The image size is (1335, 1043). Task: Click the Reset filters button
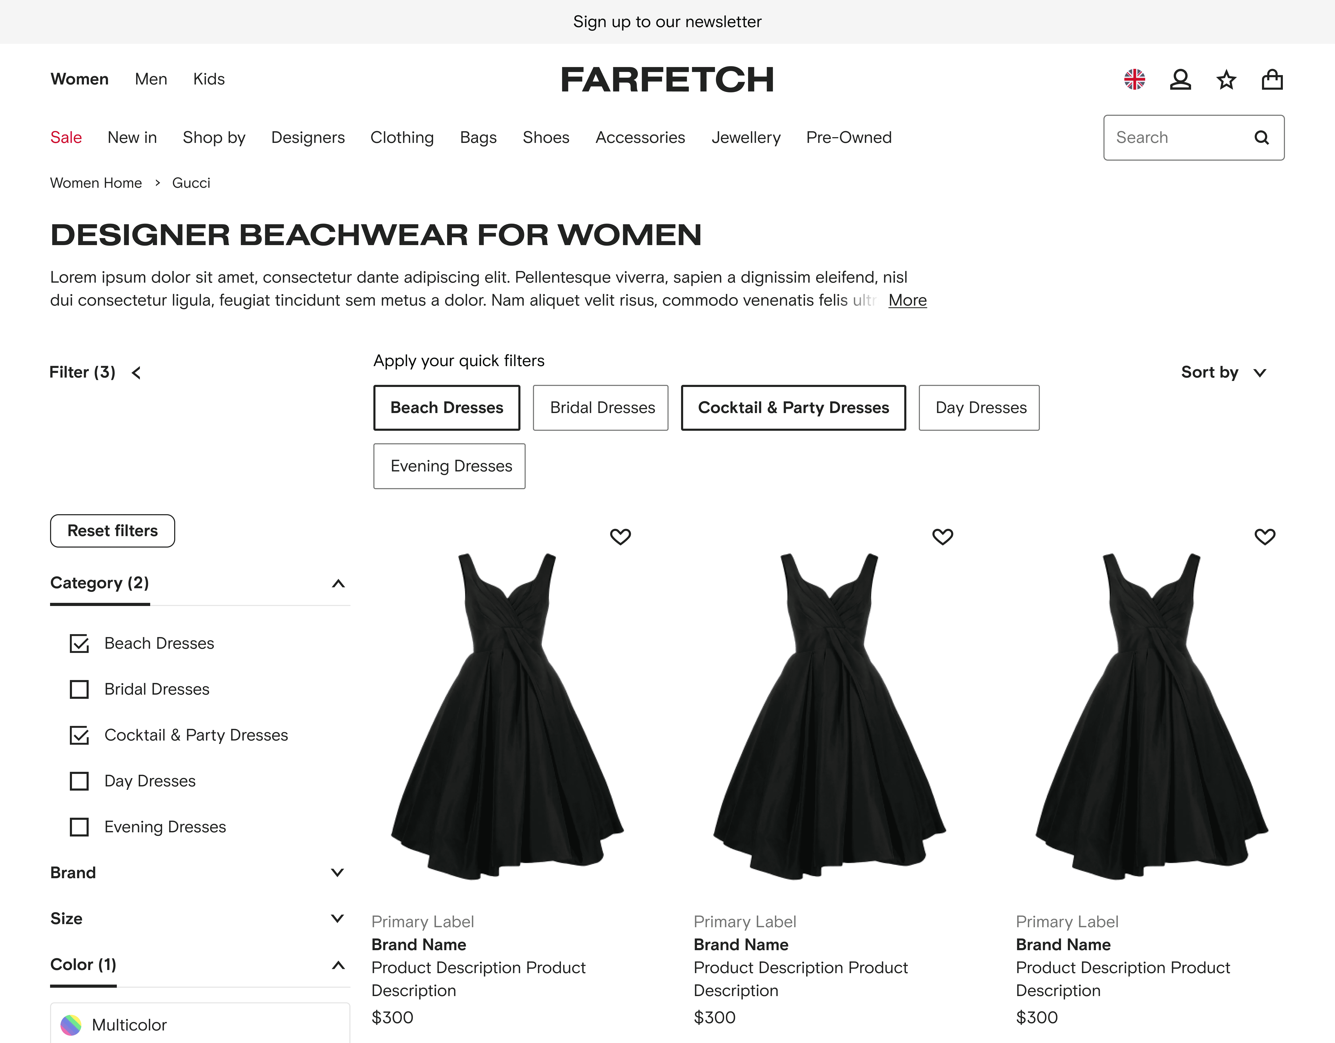112,531
